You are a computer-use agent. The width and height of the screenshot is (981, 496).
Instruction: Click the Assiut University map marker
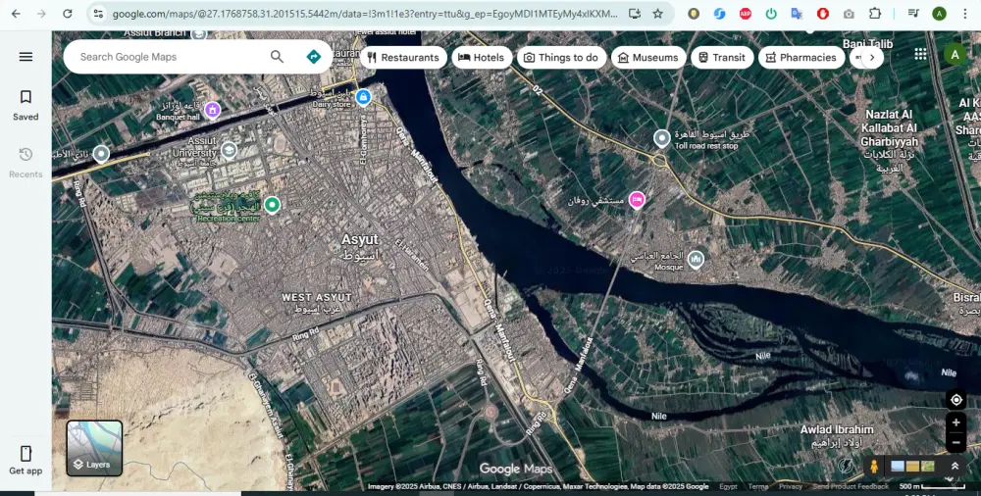[x=229, y=150]
